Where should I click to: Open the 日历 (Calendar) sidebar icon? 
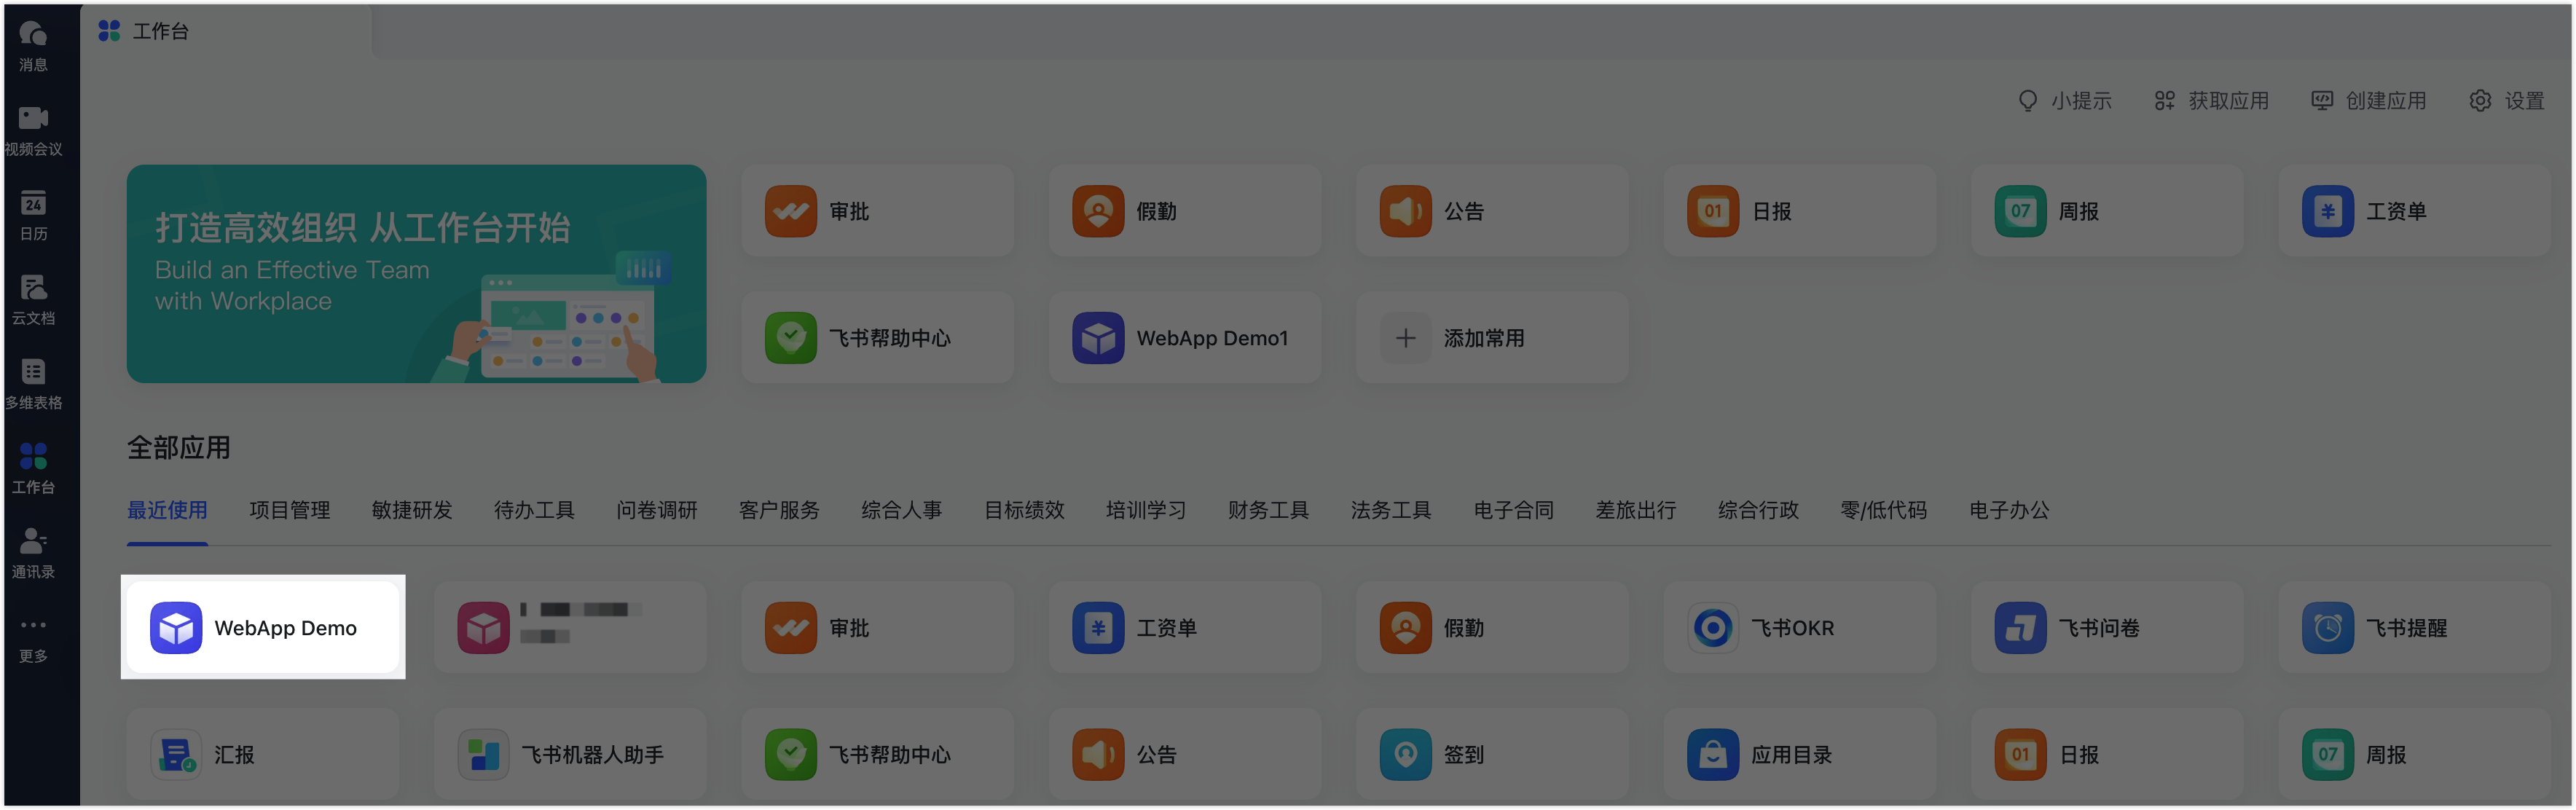tap(33, 214)
